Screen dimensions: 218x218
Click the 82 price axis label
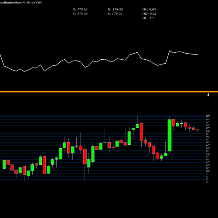pos(208,182)
